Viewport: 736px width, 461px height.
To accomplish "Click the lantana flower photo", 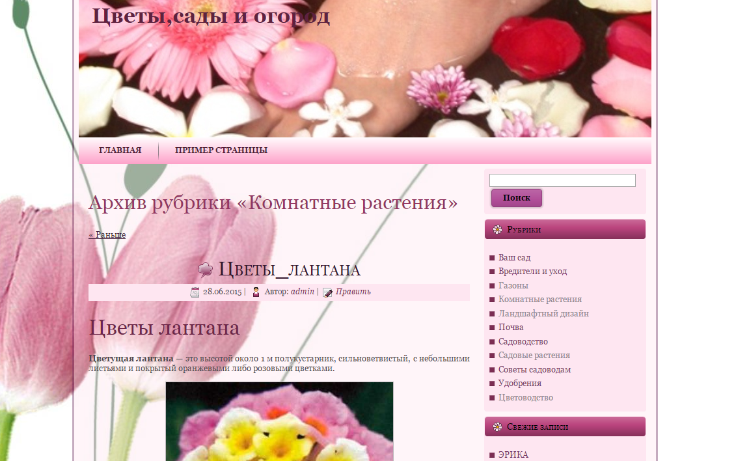I will (279, 421).
